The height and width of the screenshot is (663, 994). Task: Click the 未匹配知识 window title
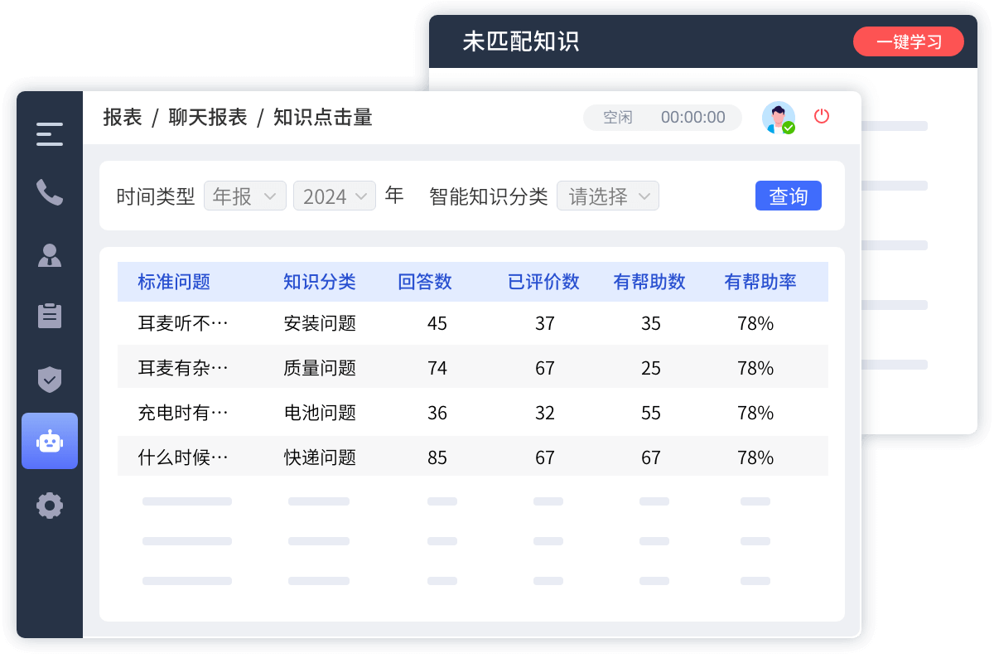521,41
